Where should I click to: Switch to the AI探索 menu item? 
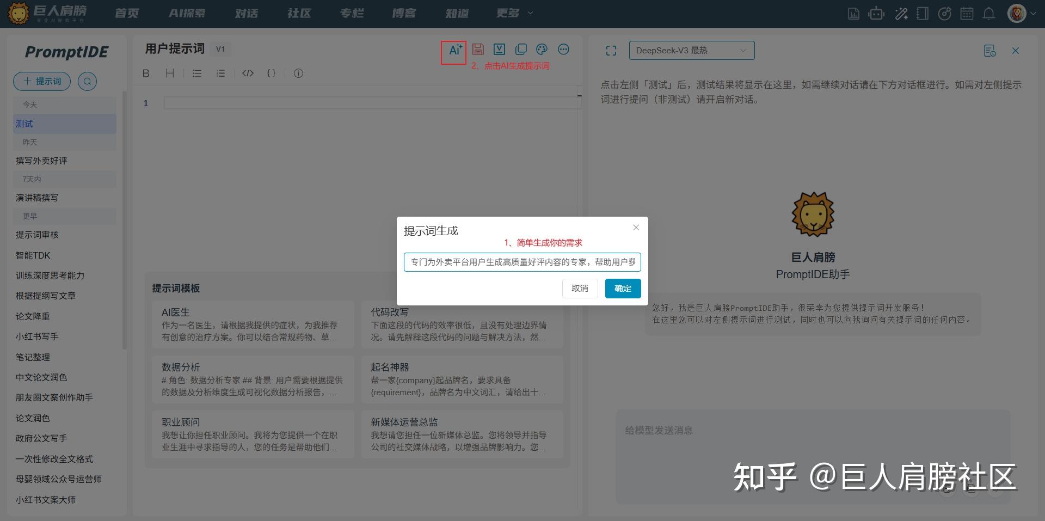[x=187, y=13]
